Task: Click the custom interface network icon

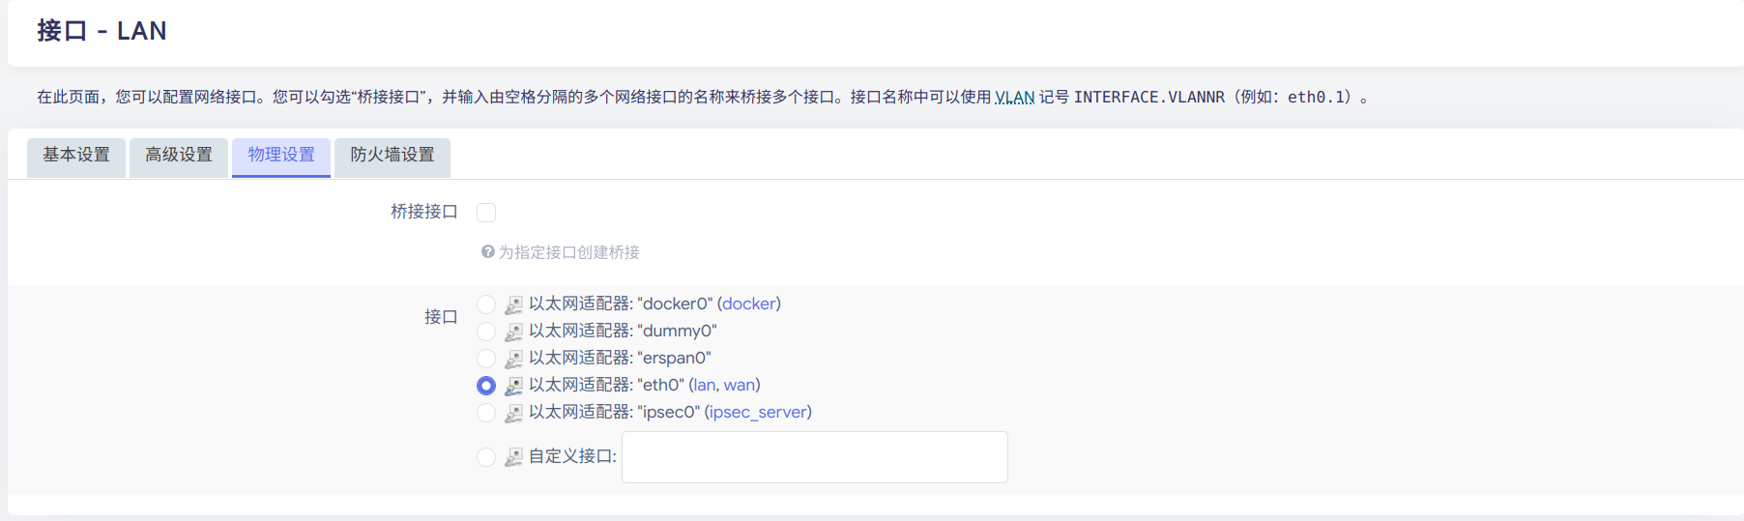Action: [x=513, y=457]
